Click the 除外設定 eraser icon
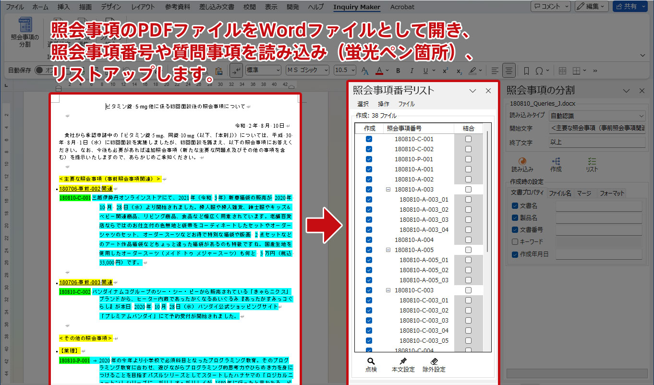Screen dimensions: 654x385 coord(434,361)
